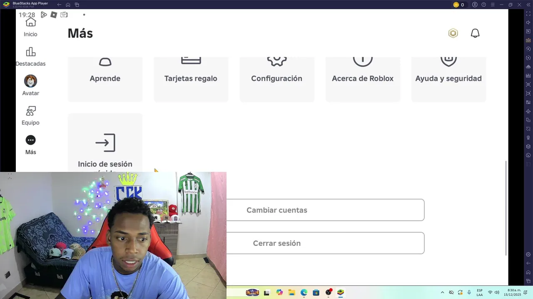Open the Aprende tile
This screenshot has height=299, width=533.
click(105, 79)
